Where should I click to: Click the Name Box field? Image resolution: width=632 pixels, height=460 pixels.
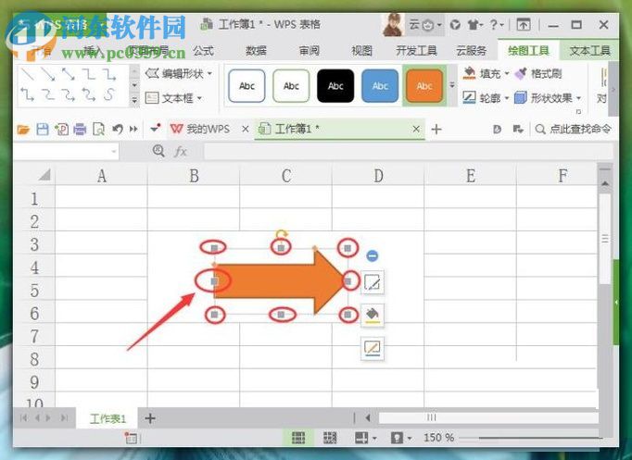[x=66, y=152]
